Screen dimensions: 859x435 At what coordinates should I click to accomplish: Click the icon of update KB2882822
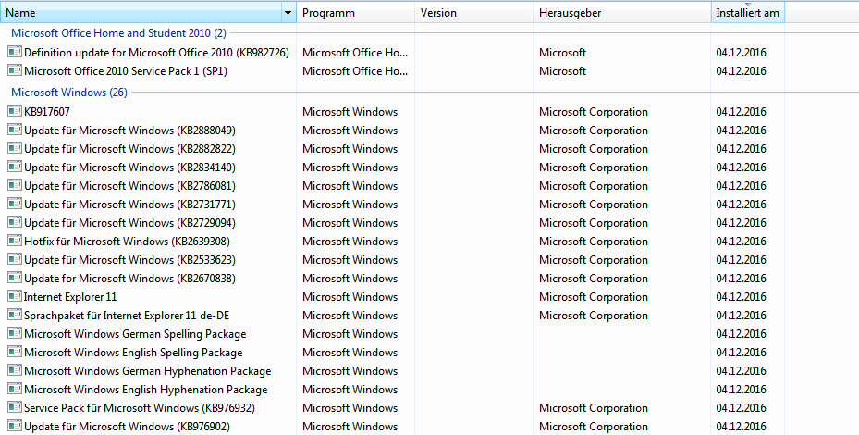[x=15, y=149]
